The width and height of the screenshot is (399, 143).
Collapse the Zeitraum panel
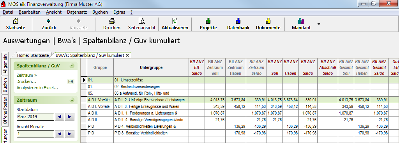pos(72,100)
